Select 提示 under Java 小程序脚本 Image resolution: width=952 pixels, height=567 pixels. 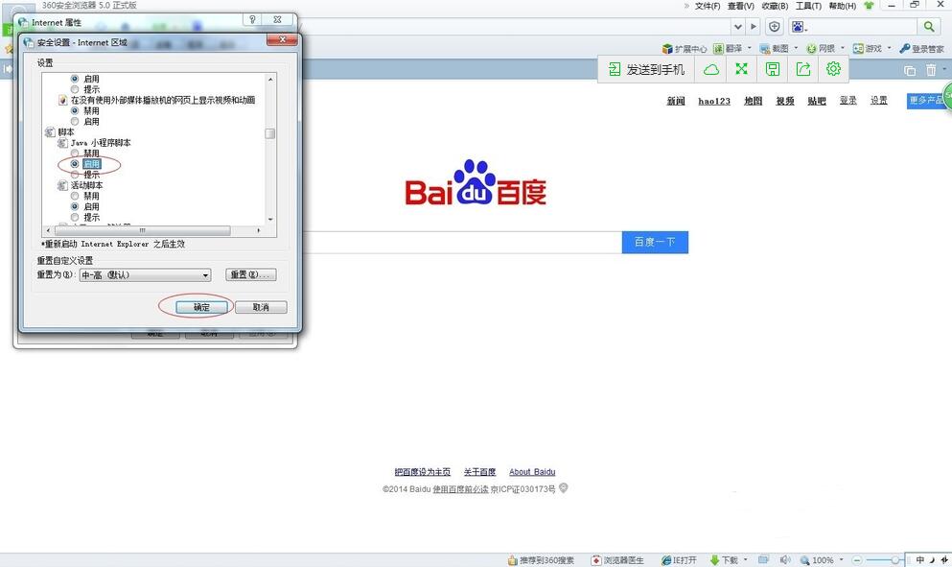click(x=75, y=175)
